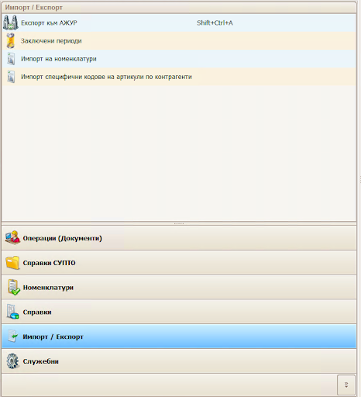Click the Експорт към АЖУР buildings icon
This screenshot has height=397, width=361.
tap(11, 22)
